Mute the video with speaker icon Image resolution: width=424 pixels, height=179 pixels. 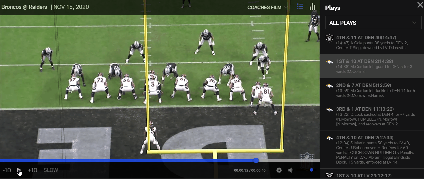click(x=291, y=170)
